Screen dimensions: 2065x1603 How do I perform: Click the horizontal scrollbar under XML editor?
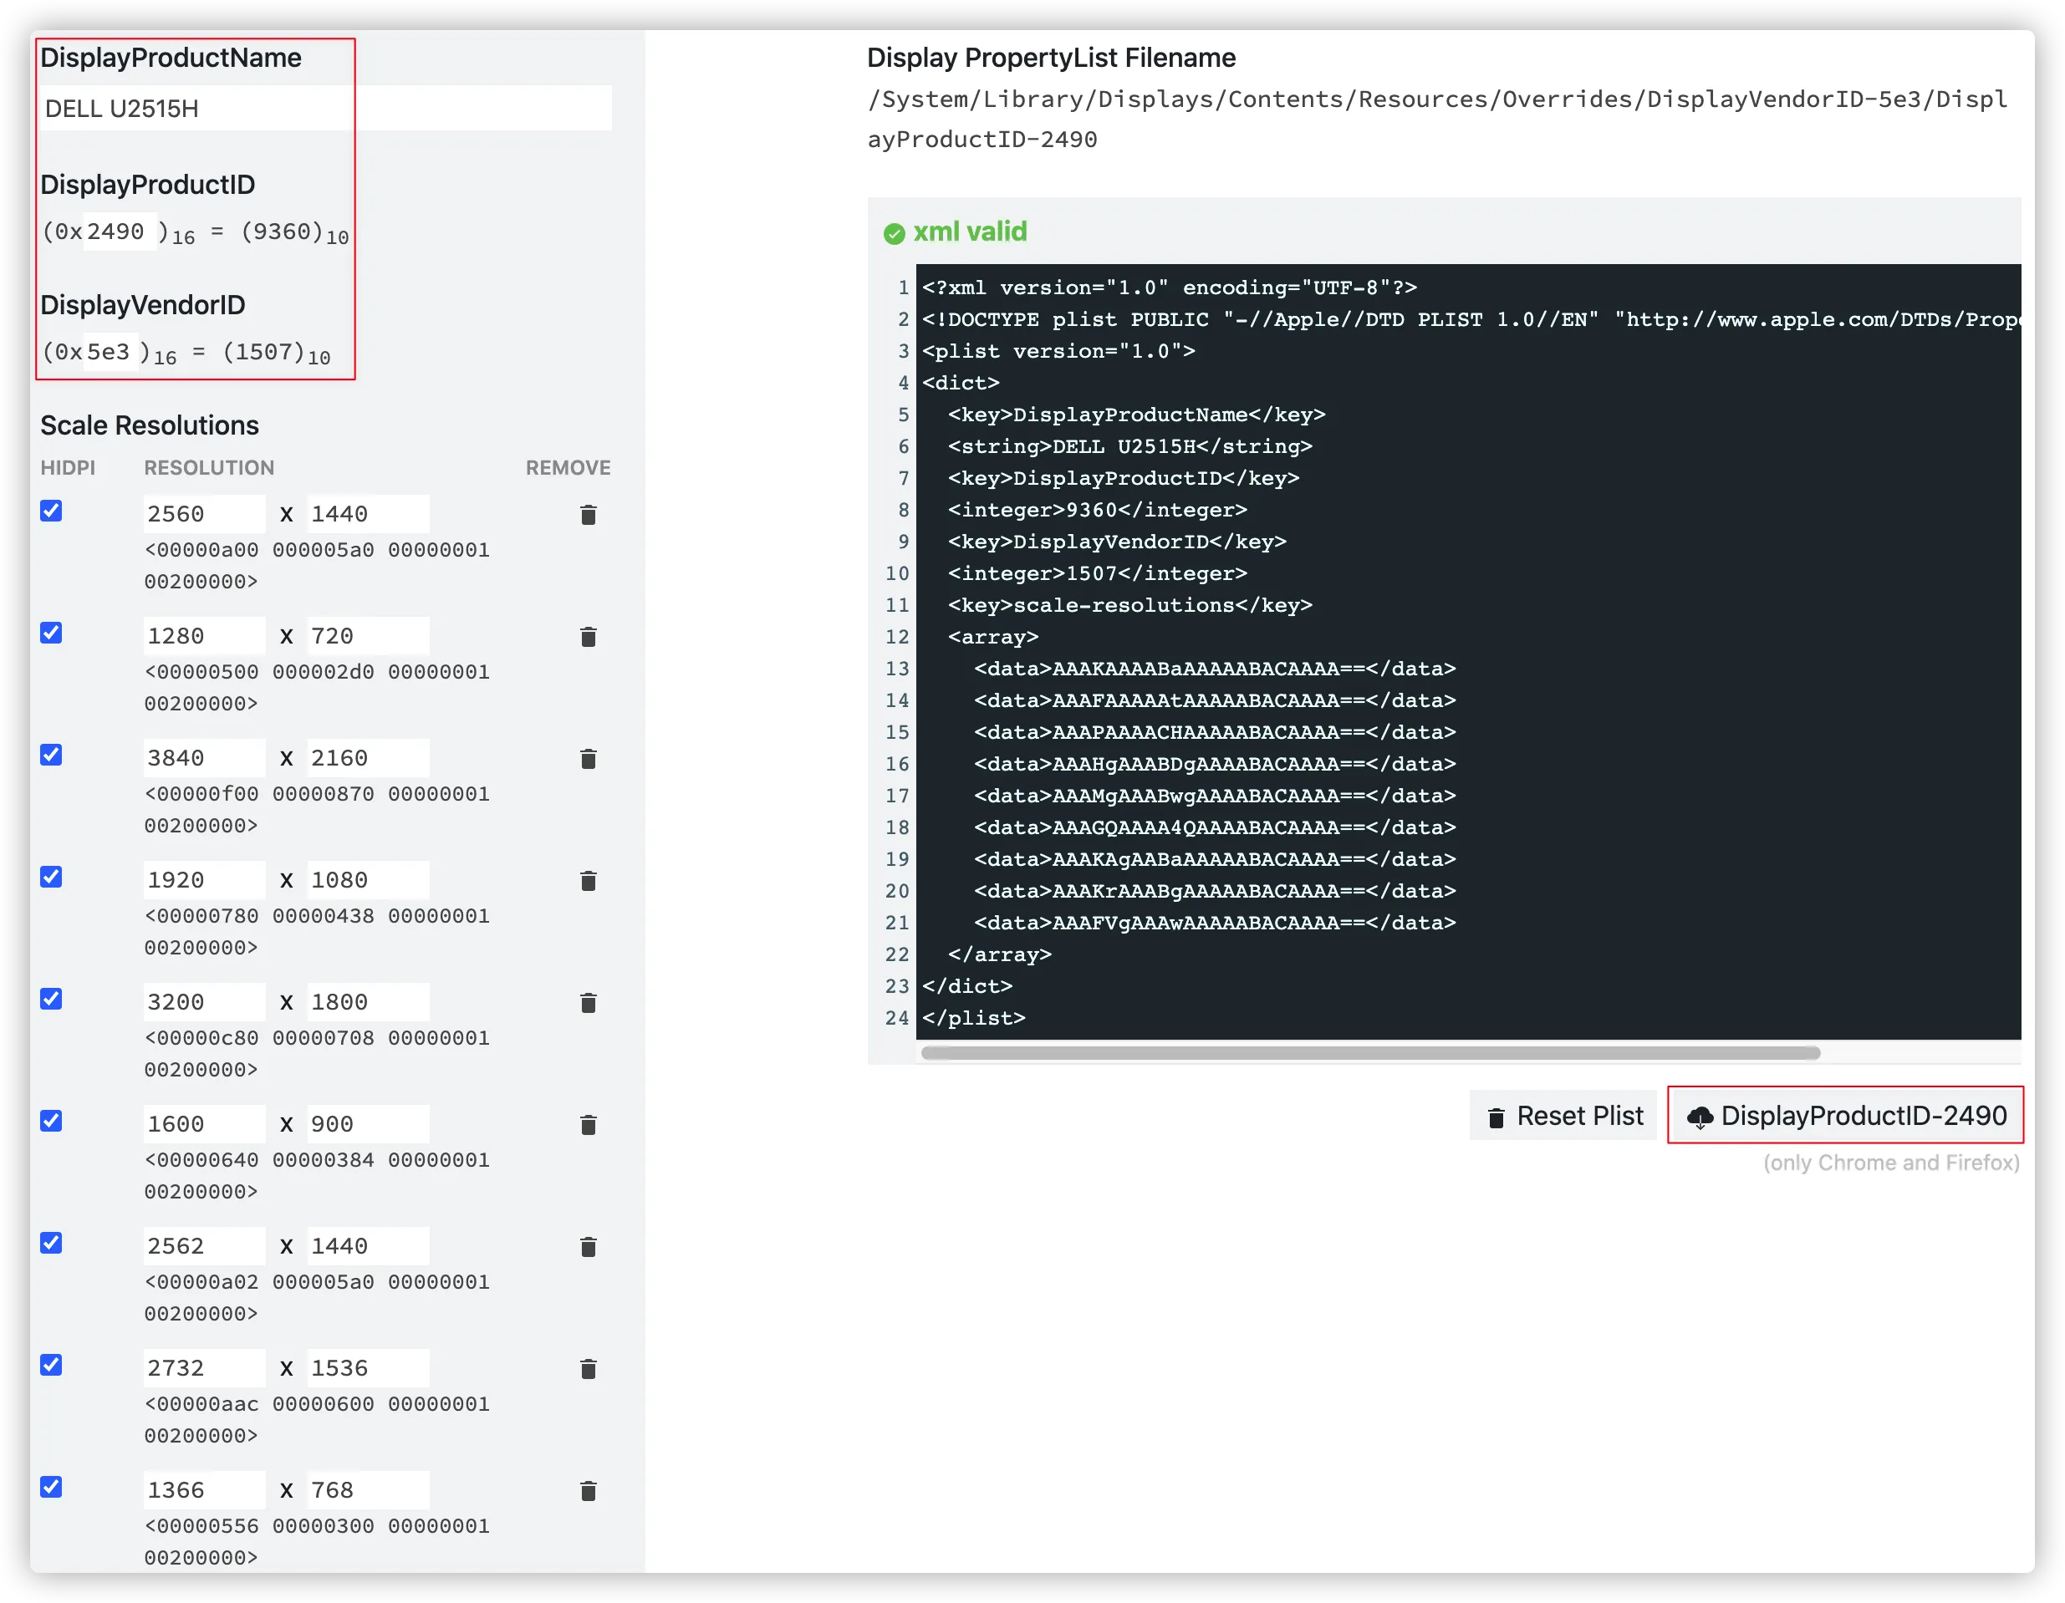[1370, 1052]
